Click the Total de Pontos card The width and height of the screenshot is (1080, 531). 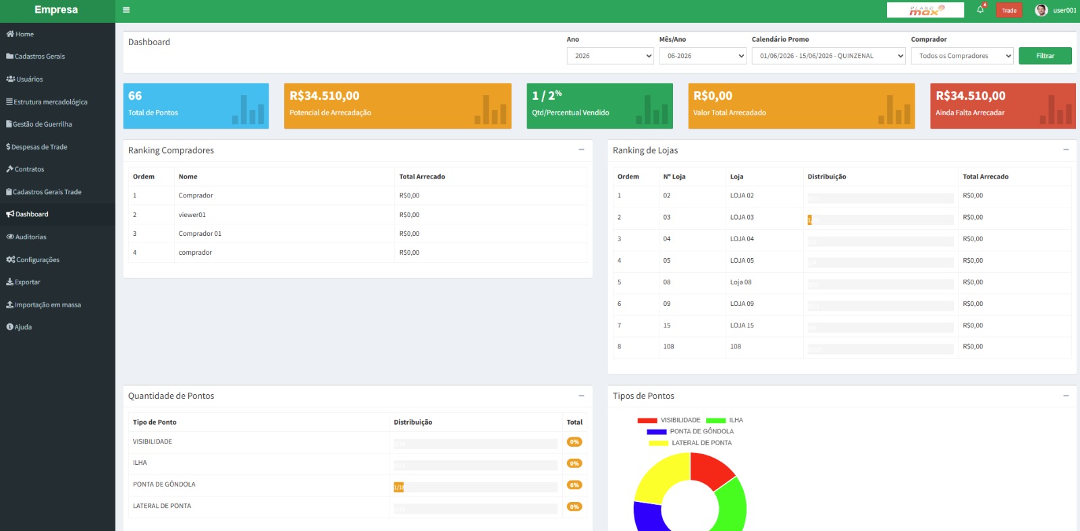[x=196, y=106]
